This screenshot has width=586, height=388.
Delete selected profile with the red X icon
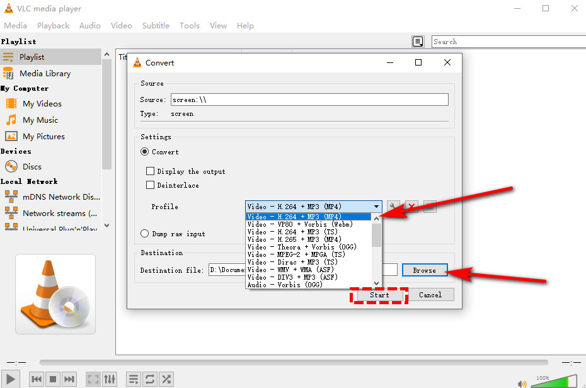411,207
